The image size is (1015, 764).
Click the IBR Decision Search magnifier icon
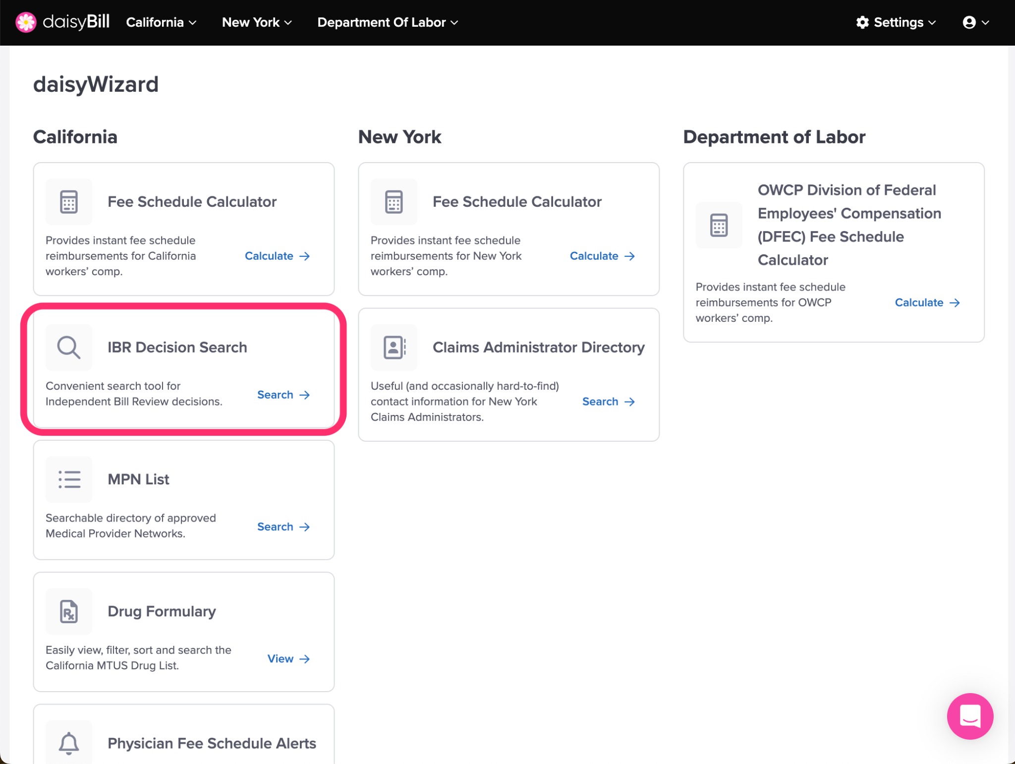(69, 348)
